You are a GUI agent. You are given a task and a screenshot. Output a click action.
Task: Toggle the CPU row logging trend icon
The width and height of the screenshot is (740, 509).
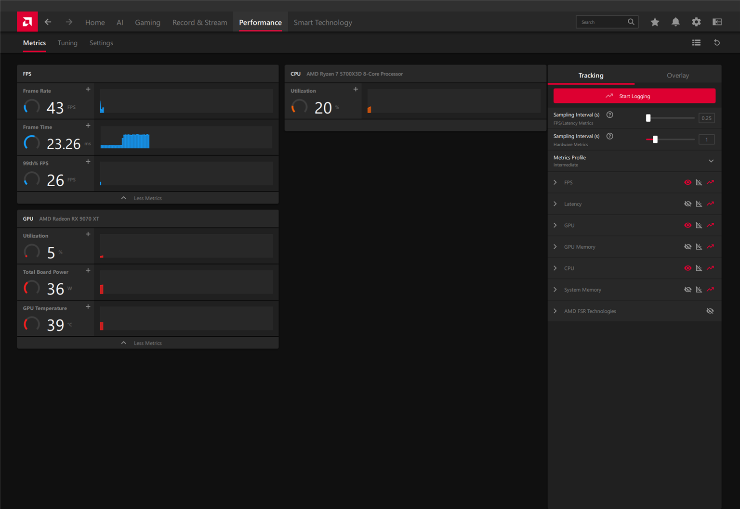point(710,268)
